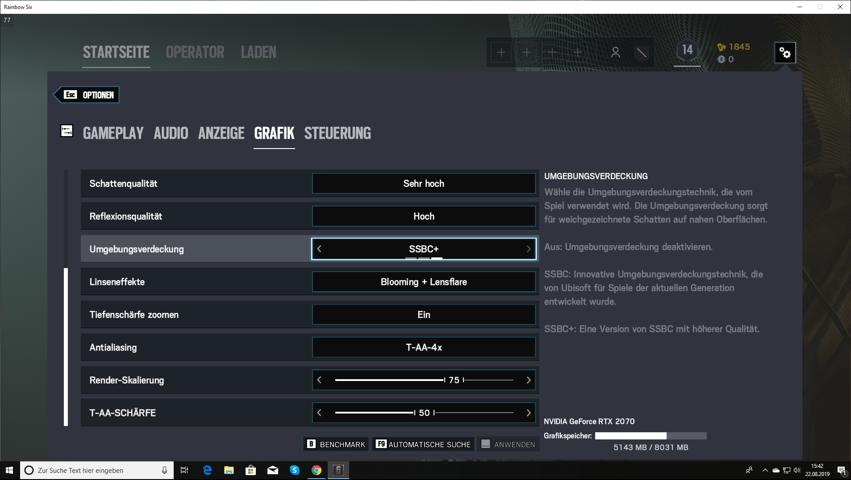Viewport: 851px width, 480px height.
Task: Click left arrow of Umgebungsverdeckung
Action: [319, 249]
